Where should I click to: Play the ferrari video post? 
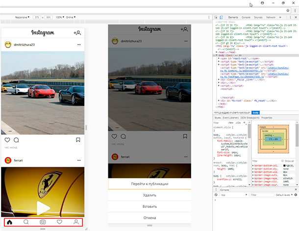coord(43,208)
